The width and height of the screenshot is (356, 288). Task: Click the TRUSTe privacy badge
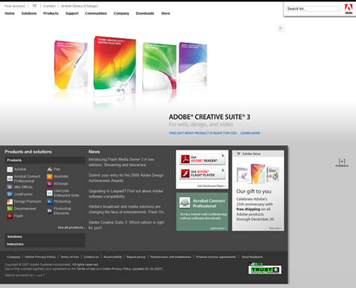(265, 269)
